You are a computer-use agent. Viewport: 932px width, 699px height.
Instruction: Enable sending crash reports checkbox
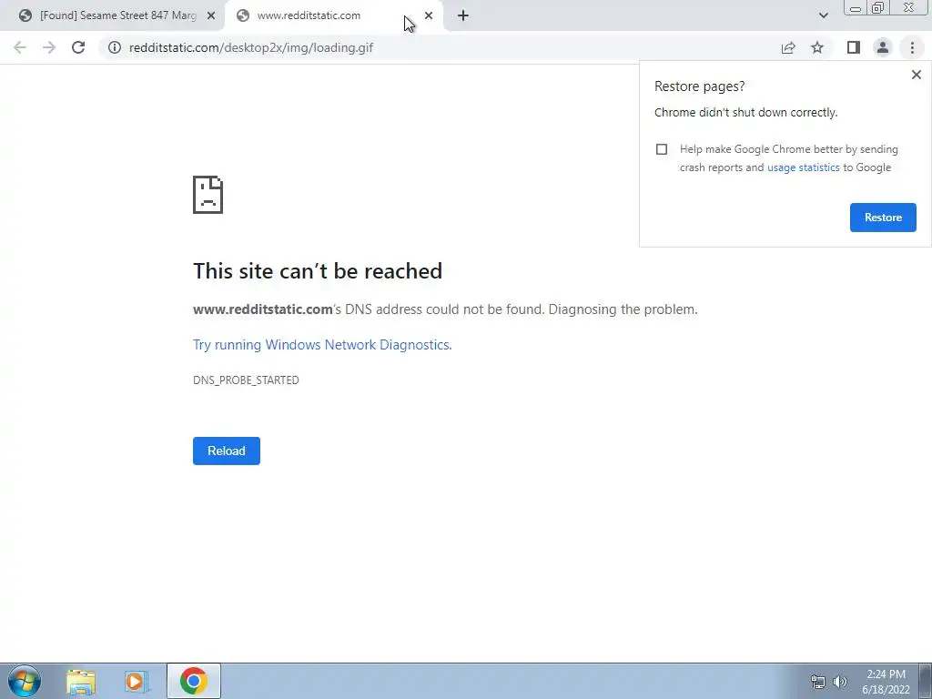pos(662,149)
